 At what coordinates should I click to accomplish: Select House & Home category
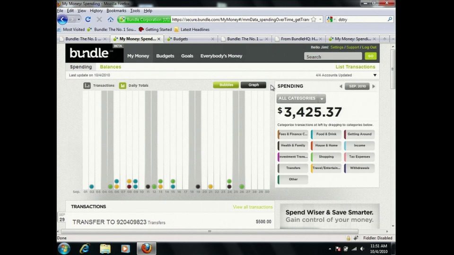click(326, 145)
